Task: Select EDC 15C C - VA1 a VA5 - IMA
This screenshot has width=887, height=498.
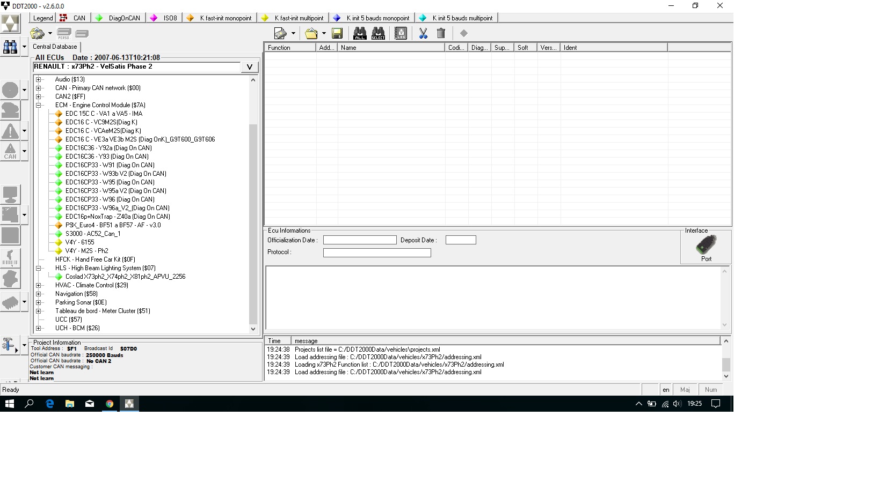Action: 104,114
